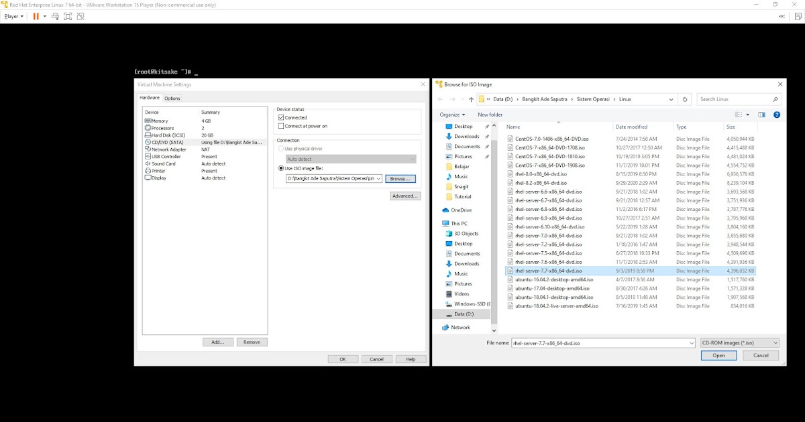Open the Player menu
The width and height of the screenshot is (805, 422).
click(12, 16)
